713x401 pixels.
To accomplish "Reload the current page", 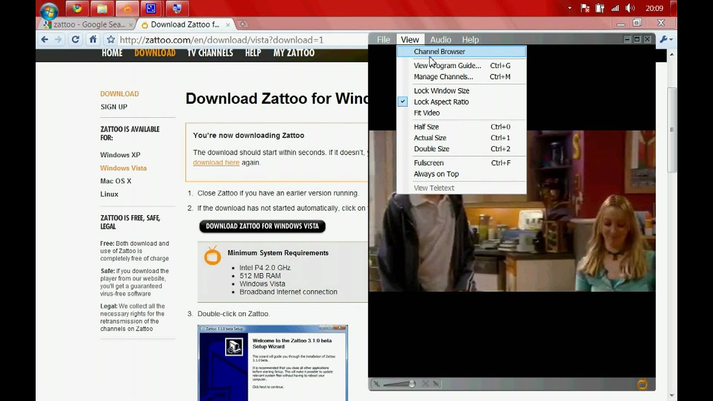I will pos(75,40).
